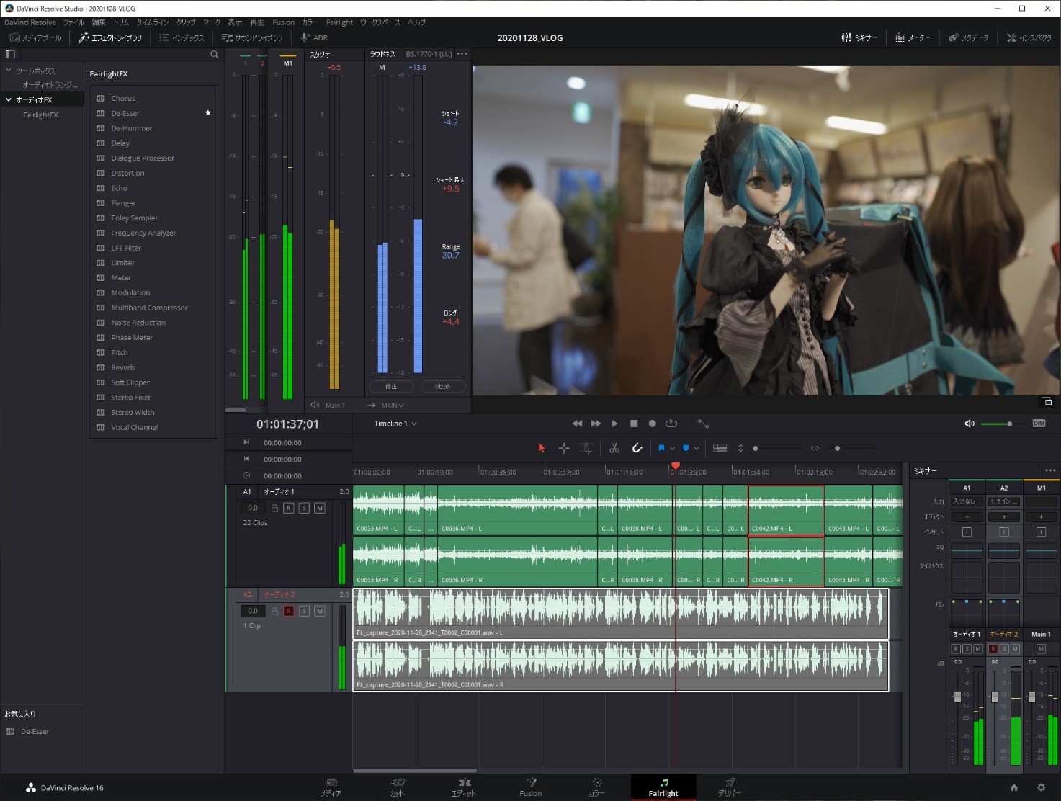Switch to the エディット page tab
This screenshot has height=801, width=1061.
[x=464, y=787]
